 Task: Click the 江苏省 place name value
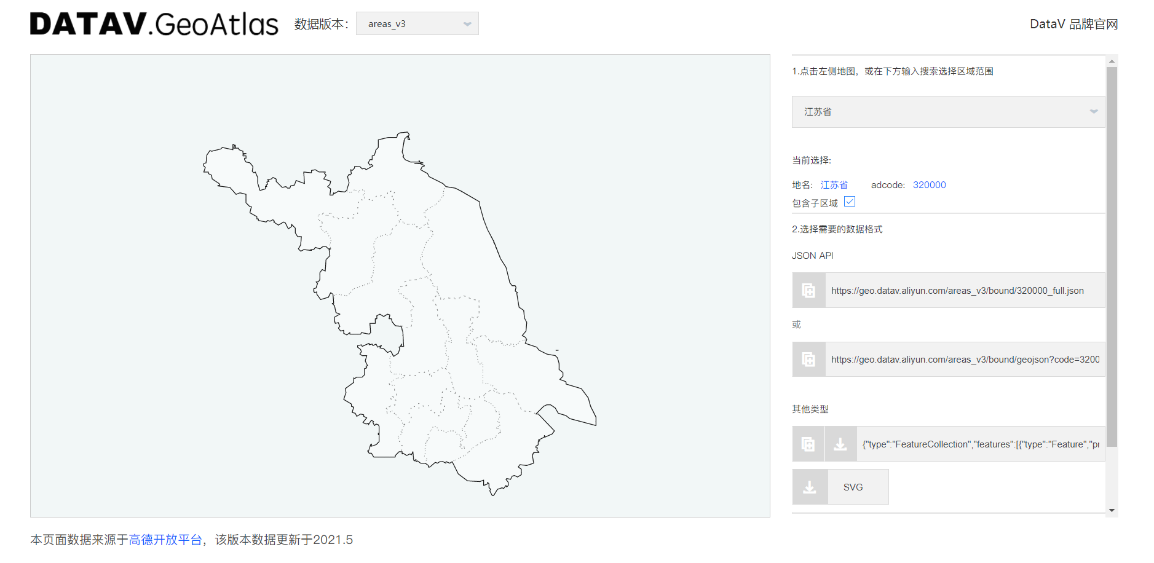[834, 185]
